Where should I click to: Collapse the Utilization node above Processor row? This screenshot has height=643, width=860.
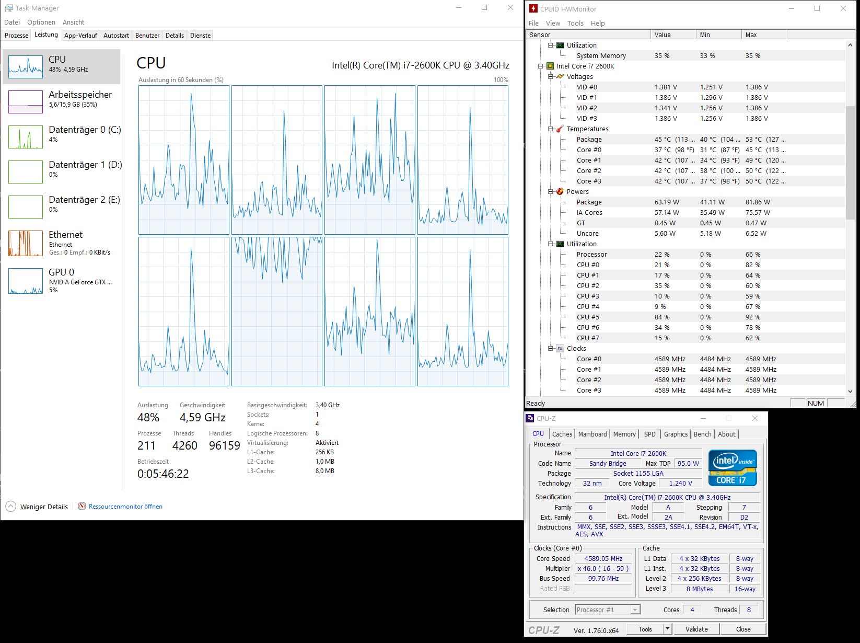tap(550, 244)
